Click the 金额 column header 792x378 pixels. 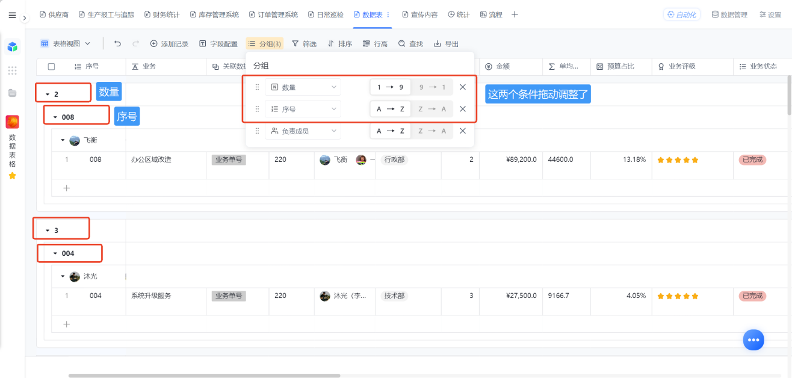pos(511,66)
